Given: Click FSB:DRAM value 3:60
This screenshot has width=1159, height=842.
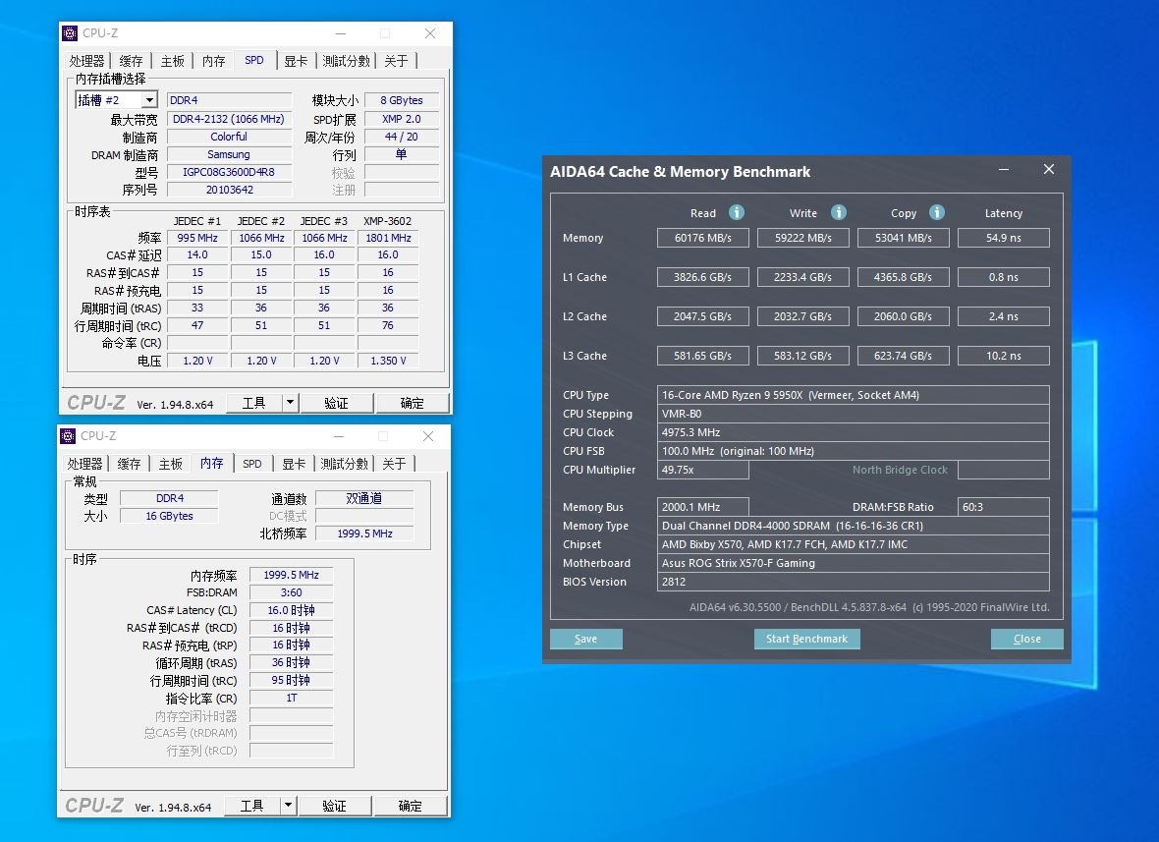Looking at the screenshot, I should [292, 592].
